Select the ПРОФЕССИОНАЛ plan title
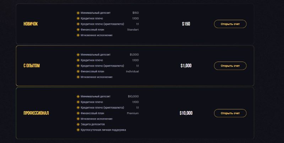The height and width of the screenshot is (143, 284). tap(36, 113)
